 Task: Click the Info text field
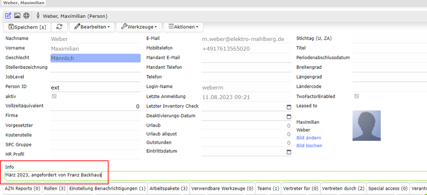point(215,175)
